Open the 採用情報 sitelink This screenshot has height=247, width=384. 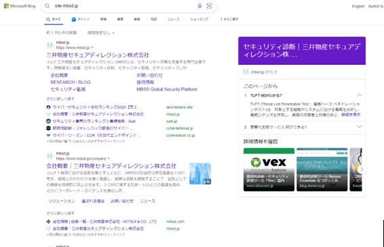click(x=145, y=83)
